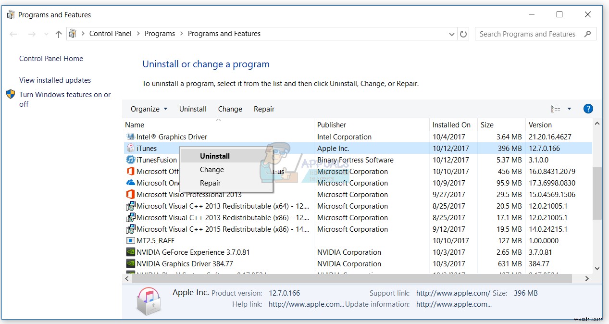Viewport: 609px width, 324px height.
Task: Open the view options dropdown arrow
Action: point(570,109)
